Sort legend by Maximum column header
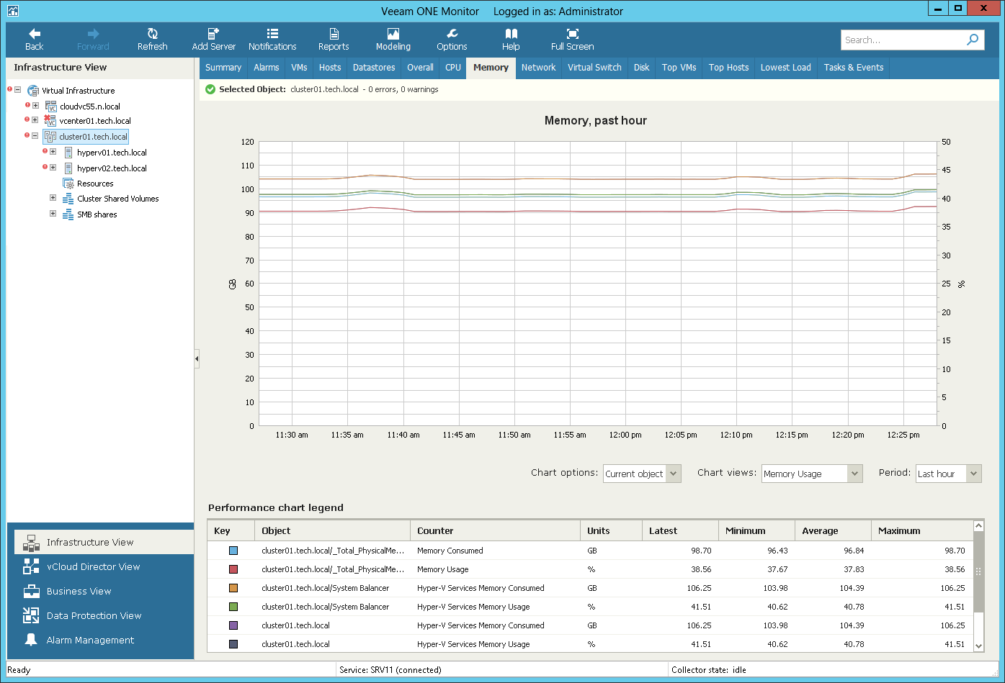This screenshot has height=683, width=1005. 921,530
